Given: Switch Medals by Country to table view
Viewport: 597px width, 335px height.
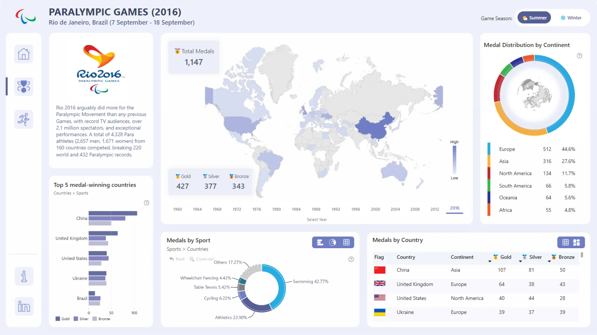Looking at the screenshot, I should (566, 243).
